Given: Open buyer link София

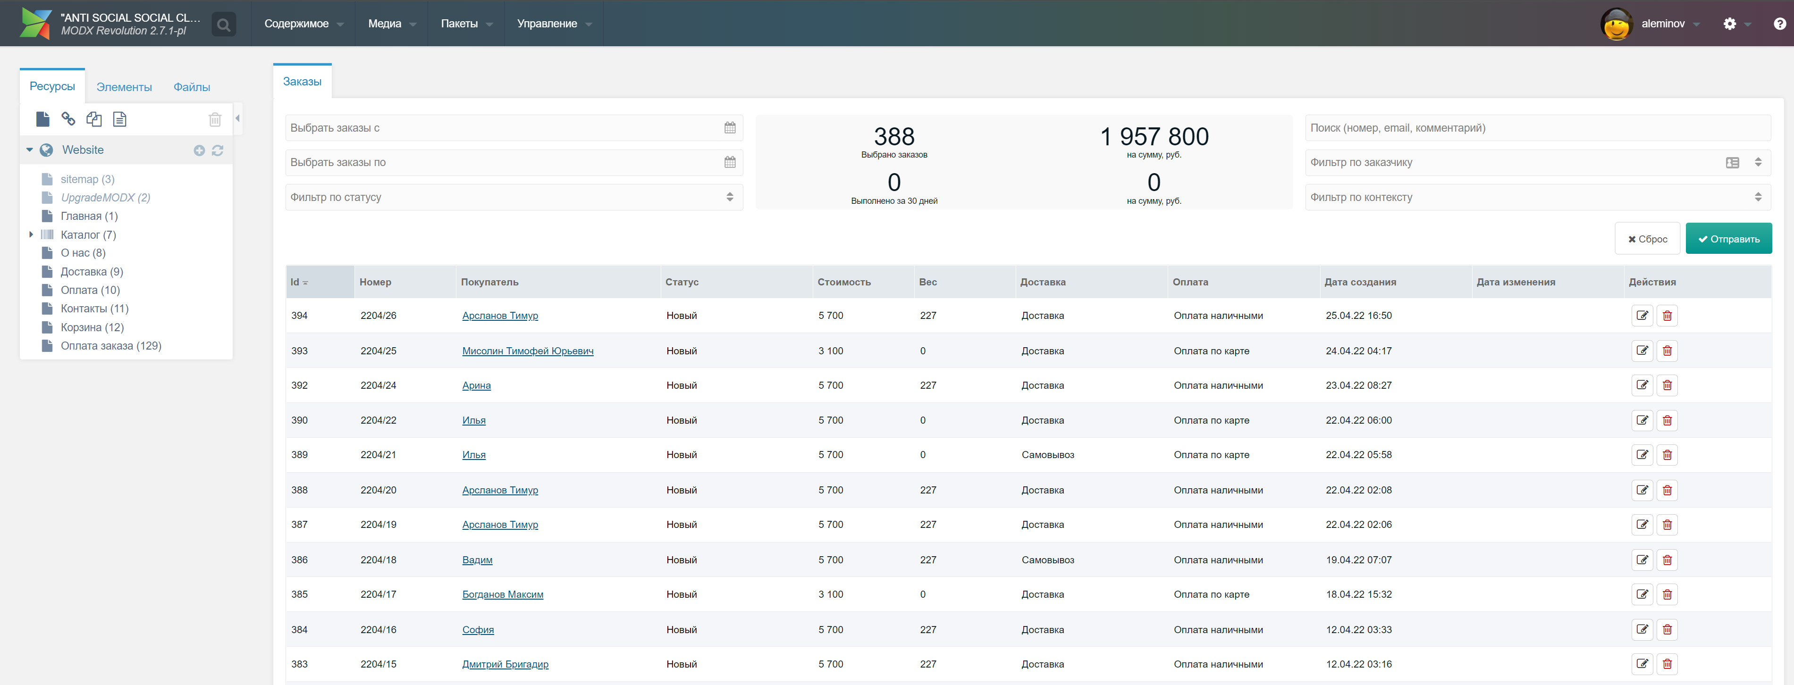Looking at the screenshot, I should 478,629.
